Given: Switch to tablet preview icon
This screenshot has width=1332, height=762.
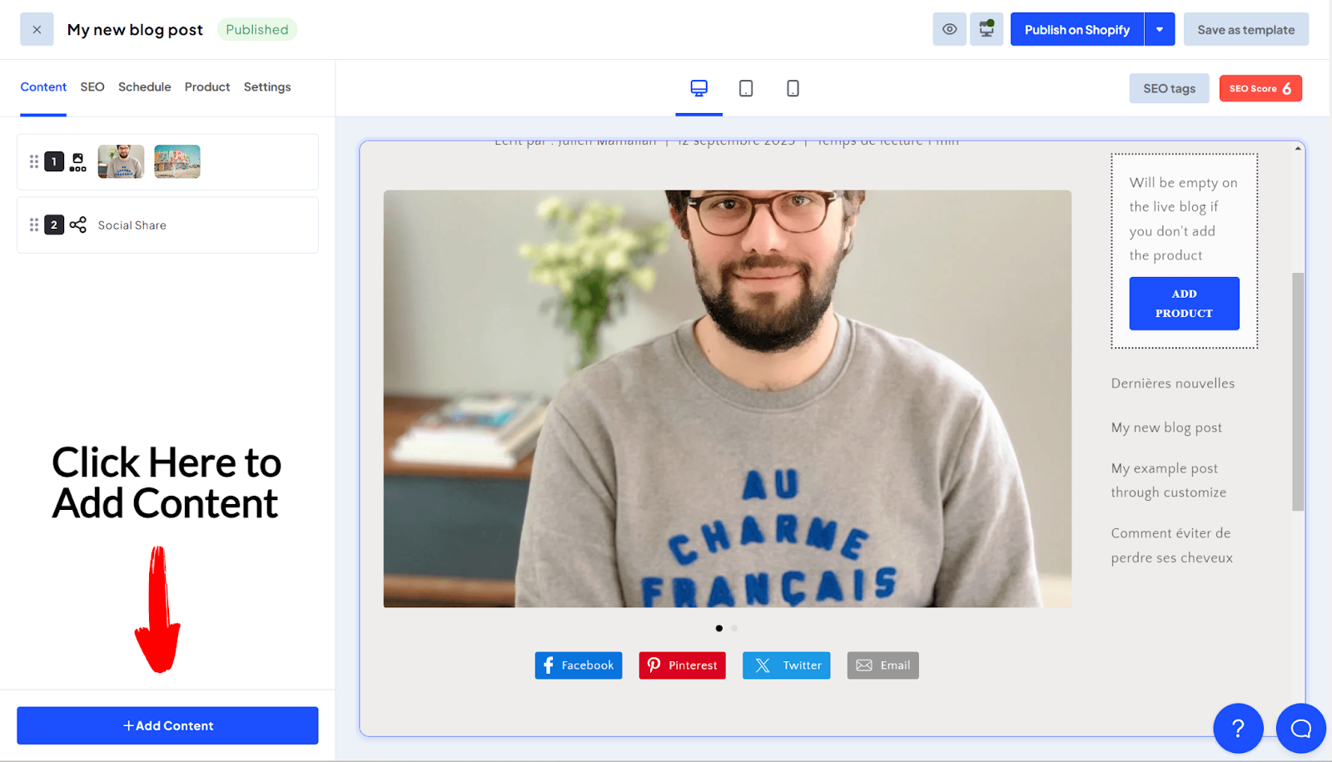Looking at the screenshot, I should click(x=746, y=88).
